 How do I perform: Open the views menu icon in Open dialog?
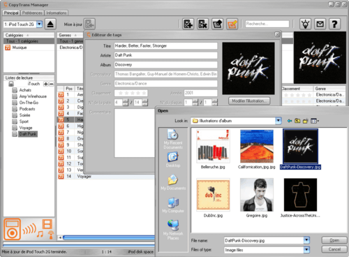[315, 121]
